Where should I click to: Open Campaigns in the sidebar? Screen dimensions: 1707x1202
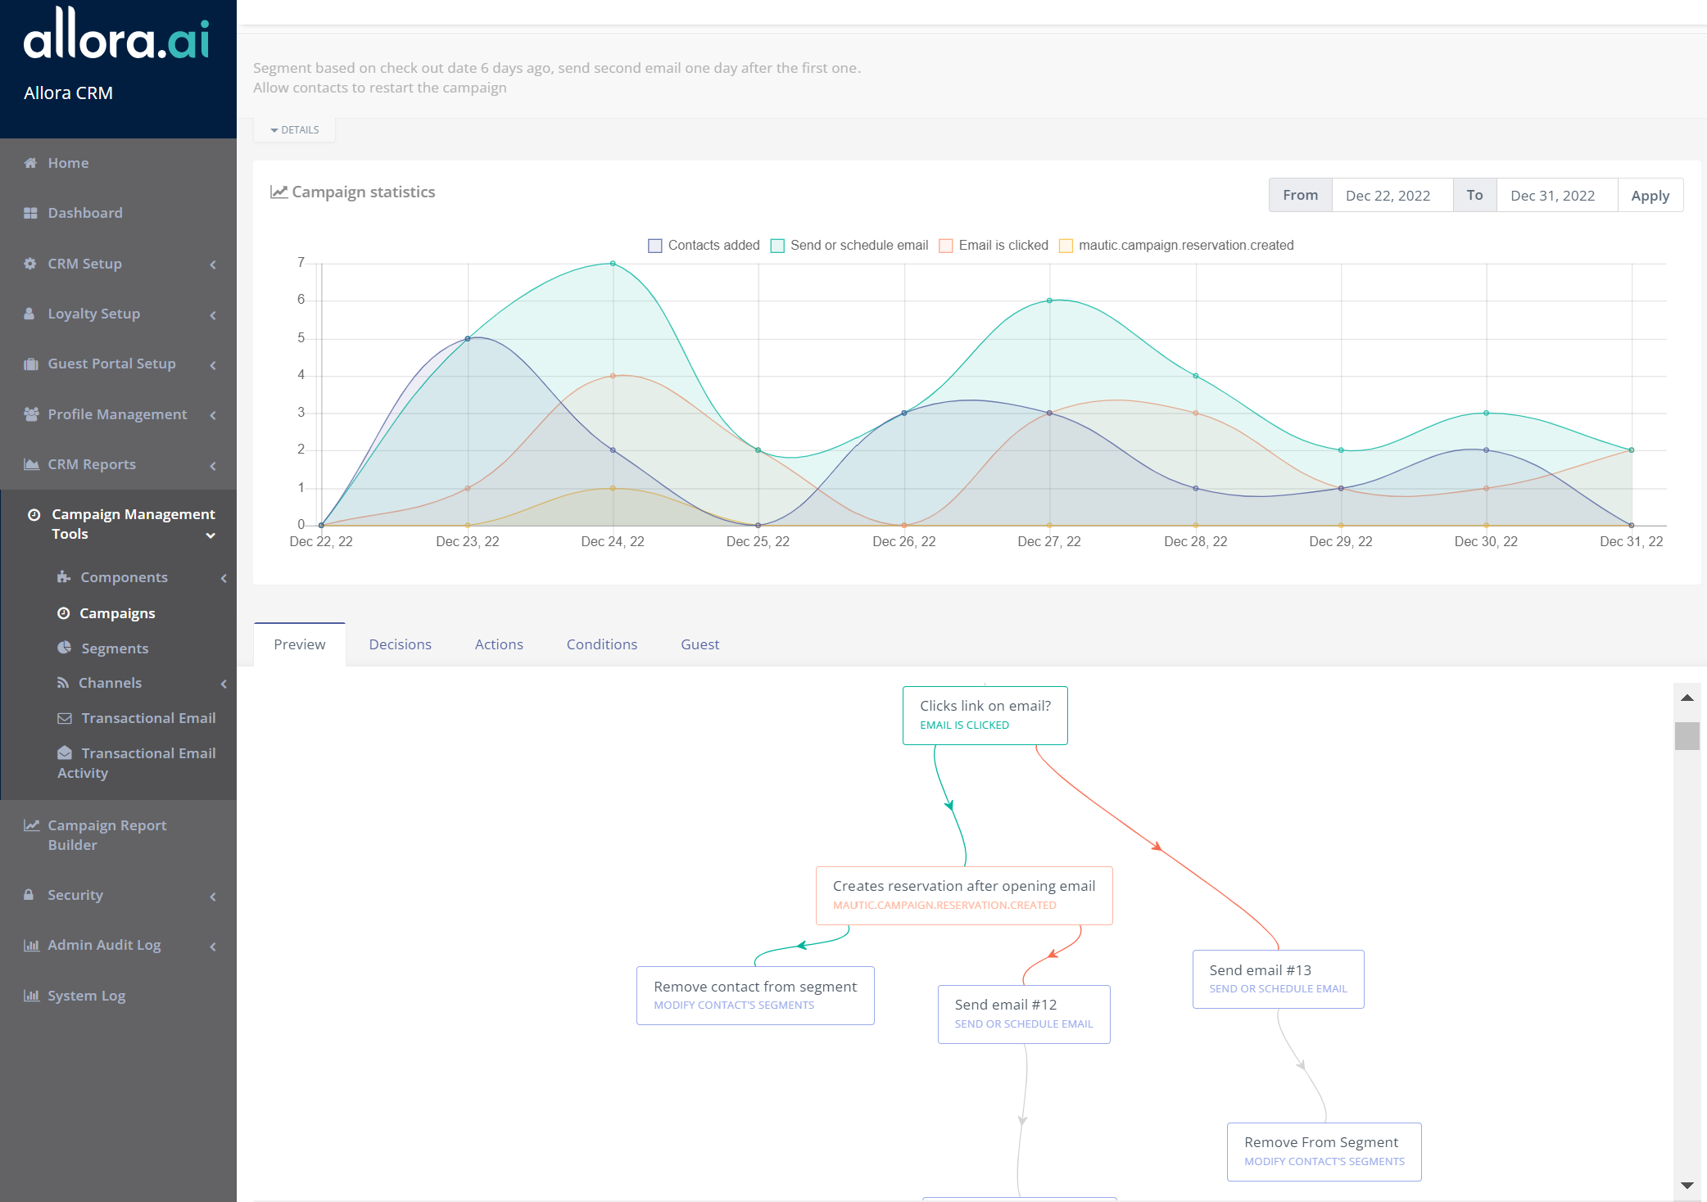point(117,613)
